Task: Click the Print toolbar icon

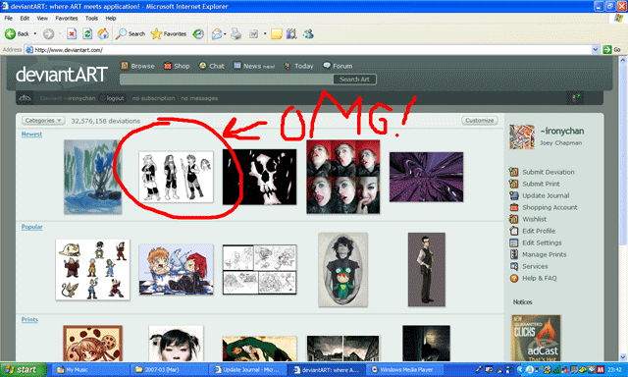Action: pos(235,34)
